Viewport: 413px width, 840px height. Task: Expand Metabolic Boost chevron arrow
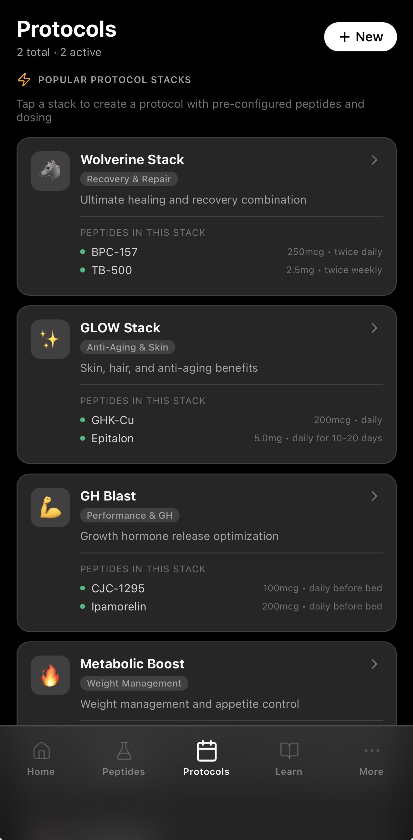coord(374,664)
